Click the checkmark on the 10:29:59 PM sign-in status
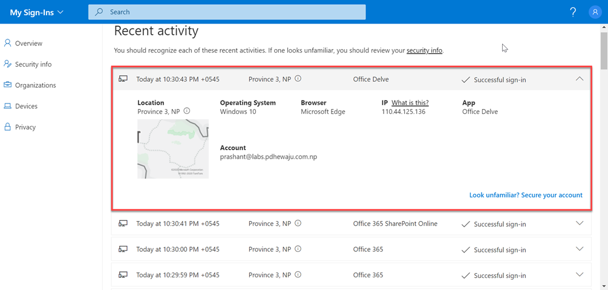 point(466,275)
